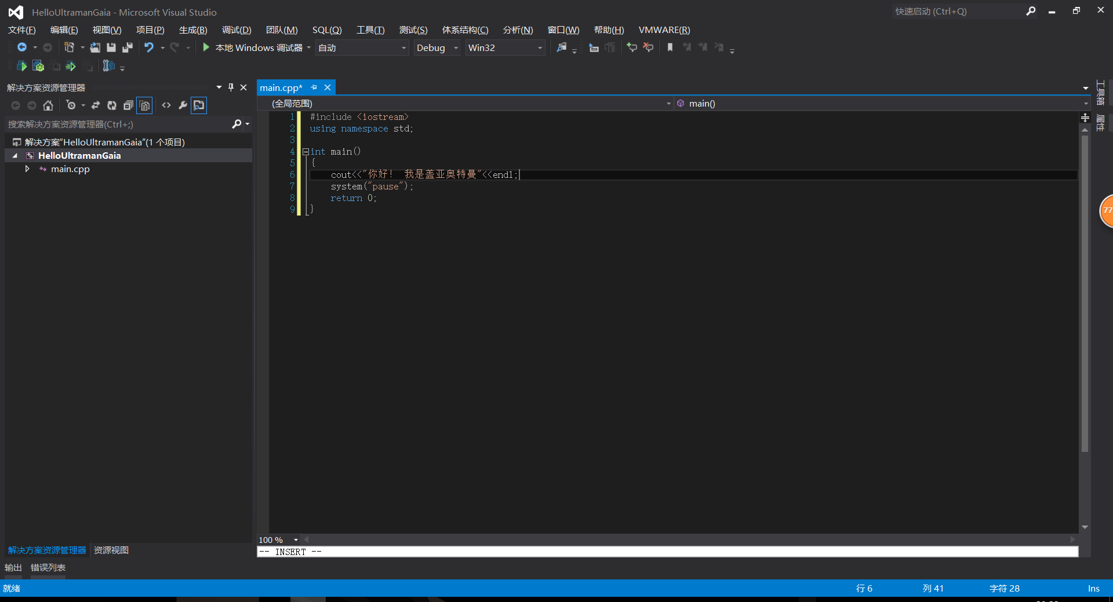The width and height of the screenshot is (1113, 602).
Task: Click the Save All toolbar icon
Action: [127, 48]
